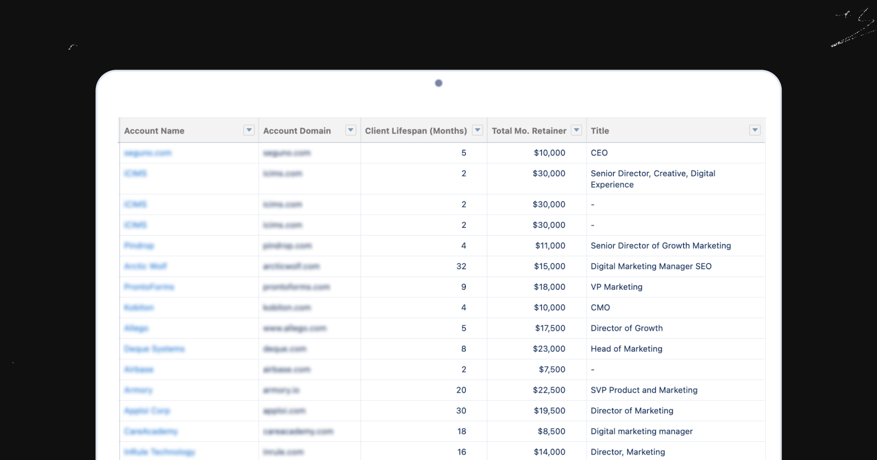Viewport: 877px width, 460px height.
Task: Expand the Title column filter dropdown
Action: coord(755,130)
